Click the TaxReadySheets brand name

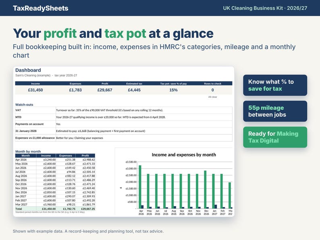pyautogui.click(x=40, y=8)
